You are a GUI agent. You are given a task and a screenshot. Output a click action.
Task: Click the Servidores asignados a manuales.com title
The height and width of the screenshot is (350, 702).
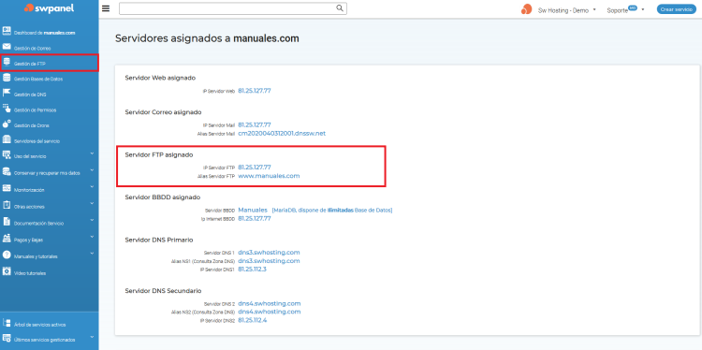point(207,38)
